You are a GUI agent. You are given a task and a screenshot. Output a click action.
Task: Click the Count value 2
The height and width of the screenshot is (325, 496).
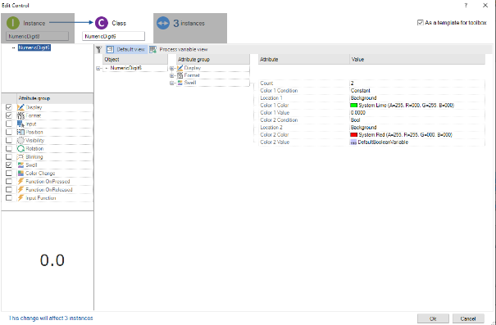pos(417,83)
